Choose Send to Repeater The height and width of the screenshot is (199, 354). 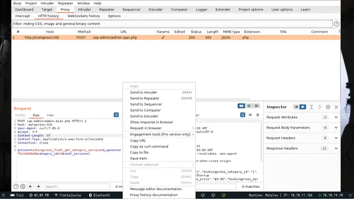click(159, 98)
